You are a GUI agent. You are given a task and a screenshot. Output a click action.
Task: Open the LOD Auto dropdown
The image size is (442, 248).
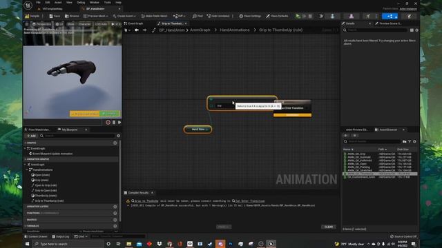[101, 24]
